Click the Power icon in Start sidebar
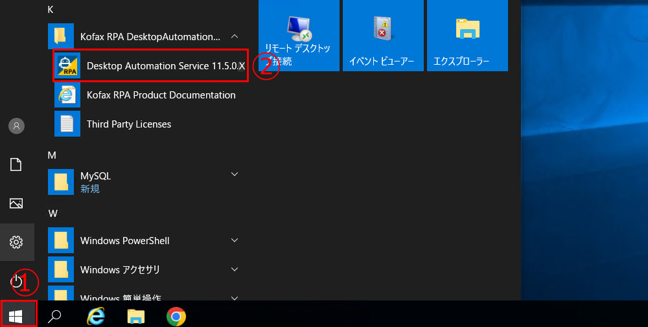Image resolution: width=648 pixels, height=327 pixels. pyautogui.click(x=17, y=281)
